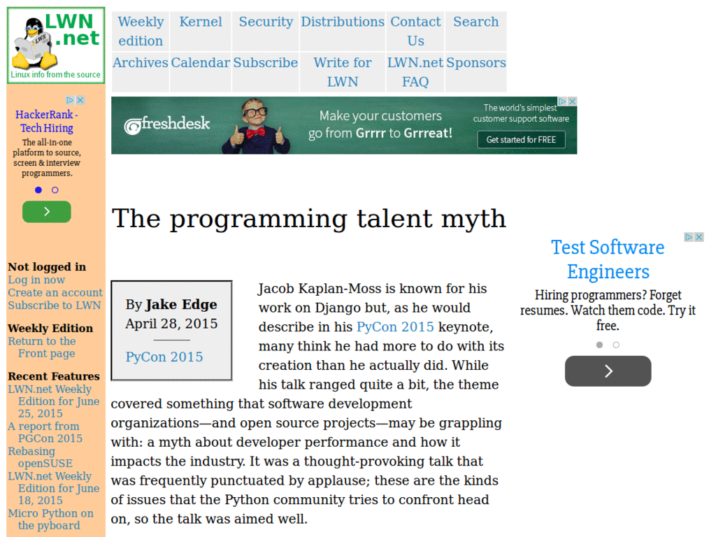The height and width of the screenshot is (537, 716).
Task: Select the second slide dot under Test Software Engineers
Action: click(x=617, y=345)
